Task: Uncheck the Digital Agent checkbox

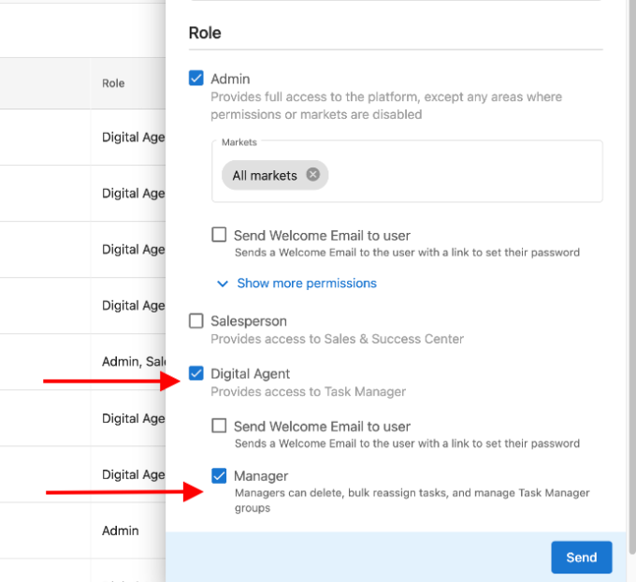Action: tap(196, 373)
